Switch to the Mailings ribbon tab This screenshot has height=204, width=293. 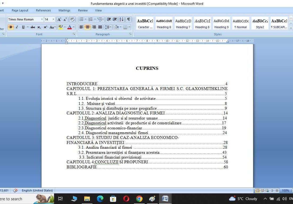pyautogui.click(x=64, y=10)
